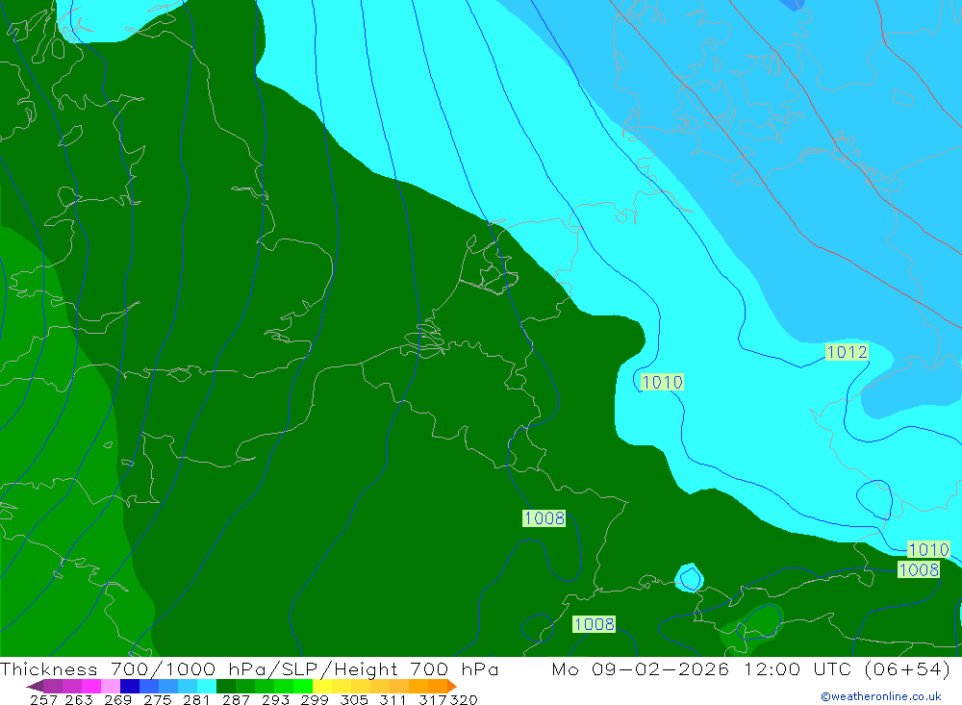Click the legend value 293
The image size is (962, 705).
coord(275,699)
